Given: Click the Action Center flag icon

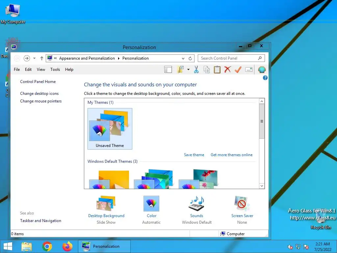Looking at the screenshot, I should tap(306, 247).
